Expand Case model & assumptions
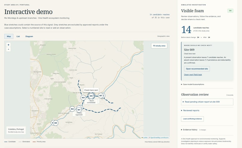 click(193, 84)
